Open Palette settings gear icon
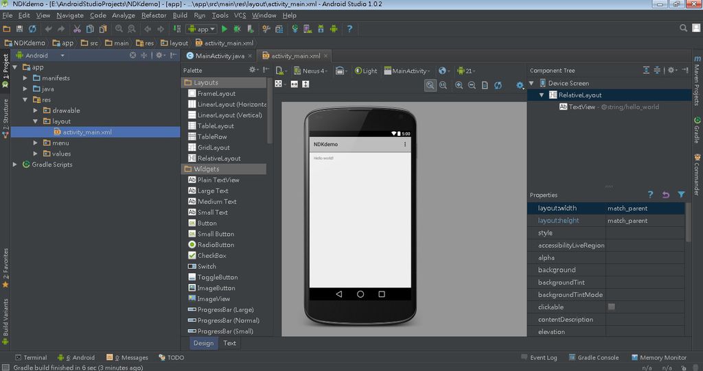703x371 pixels. [x=253, y=70]
